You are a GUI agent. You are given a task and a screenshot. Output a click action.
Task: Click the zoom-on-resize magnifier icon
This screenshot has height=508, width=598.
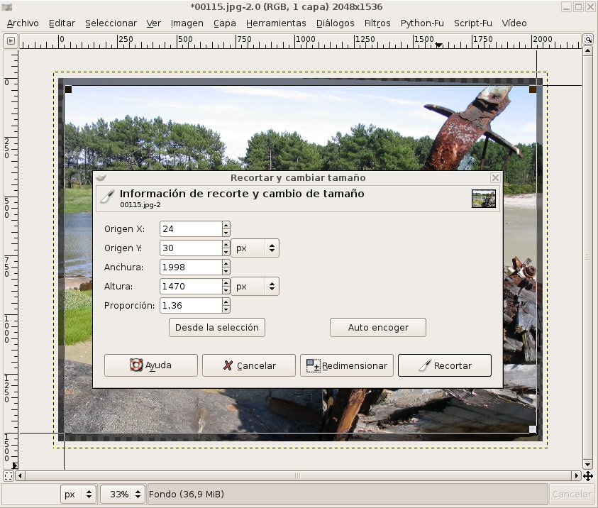(x=587, y=39)
